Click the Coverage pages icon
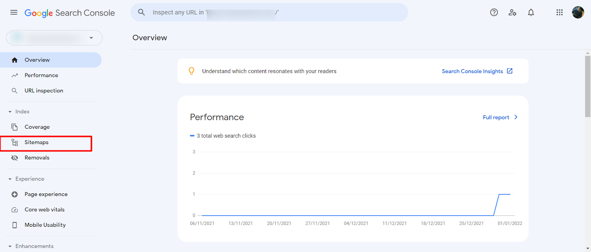The image size is (591, 252). click(x=14, y=127)
